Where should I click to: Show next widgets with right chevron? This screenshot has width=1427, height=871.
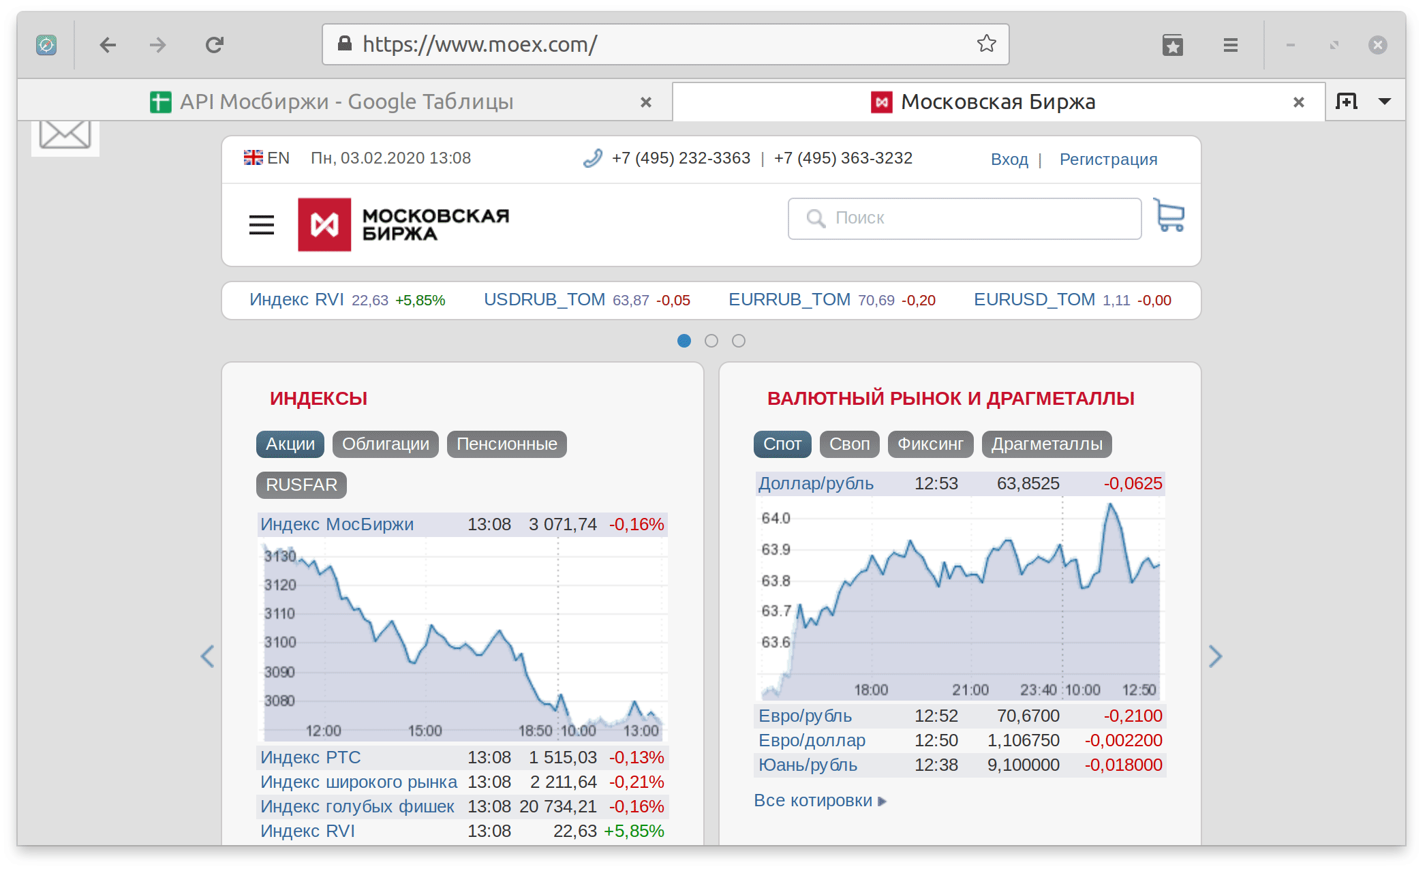(x=1215, y=656)
